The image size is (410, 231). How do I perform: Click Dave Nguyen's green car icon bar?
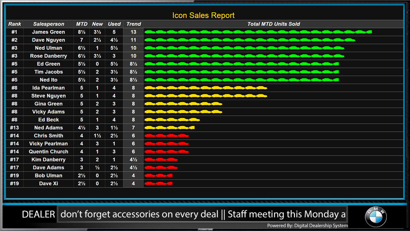point(249,40)
